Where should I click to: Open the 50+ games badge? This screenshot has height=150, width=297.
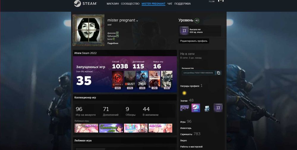pyautogui.click(x=184, y=108)
